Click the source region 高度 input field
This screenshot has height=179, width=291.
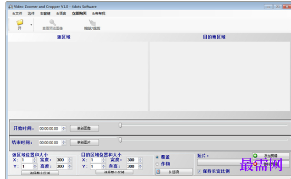pyautogui.click(x=62, y=166)
